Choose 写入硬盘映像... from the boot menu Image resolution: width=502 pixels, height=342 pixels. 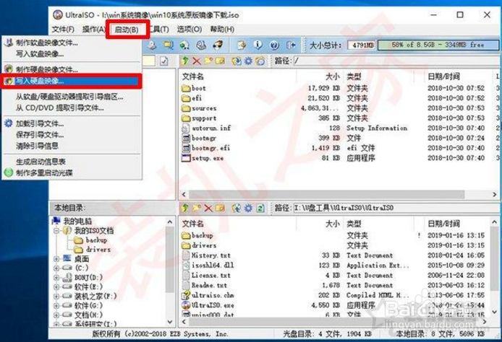(x=71, y=81)
